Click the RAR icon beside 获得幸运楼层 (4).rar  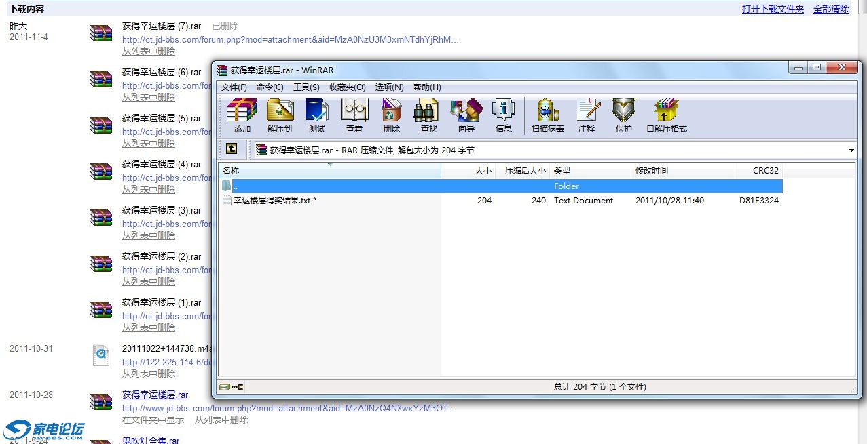101,171
